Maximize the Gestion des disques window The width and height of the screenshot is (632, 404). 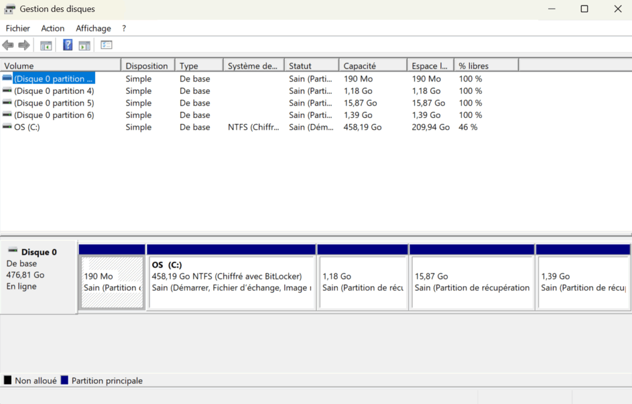(584, 9)
